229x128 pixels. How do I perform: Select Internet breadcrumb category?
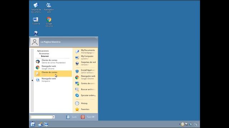(45, 56)
